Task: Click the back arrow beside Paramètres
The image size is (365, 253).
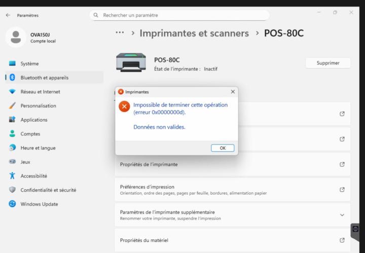Action: 7,15
